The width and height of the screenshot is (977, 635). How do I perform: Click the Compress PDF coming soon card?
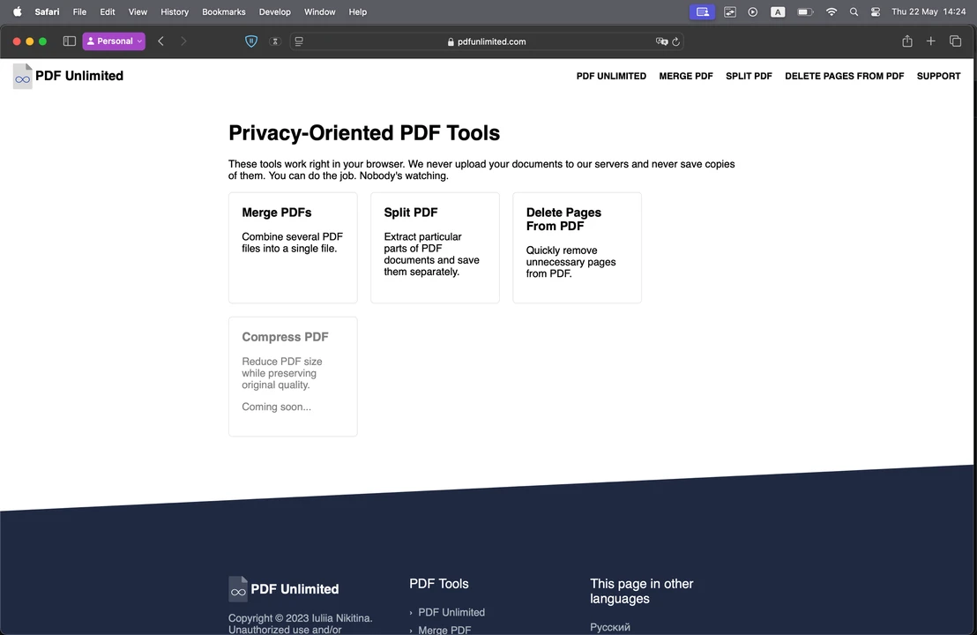coord(293,377)
